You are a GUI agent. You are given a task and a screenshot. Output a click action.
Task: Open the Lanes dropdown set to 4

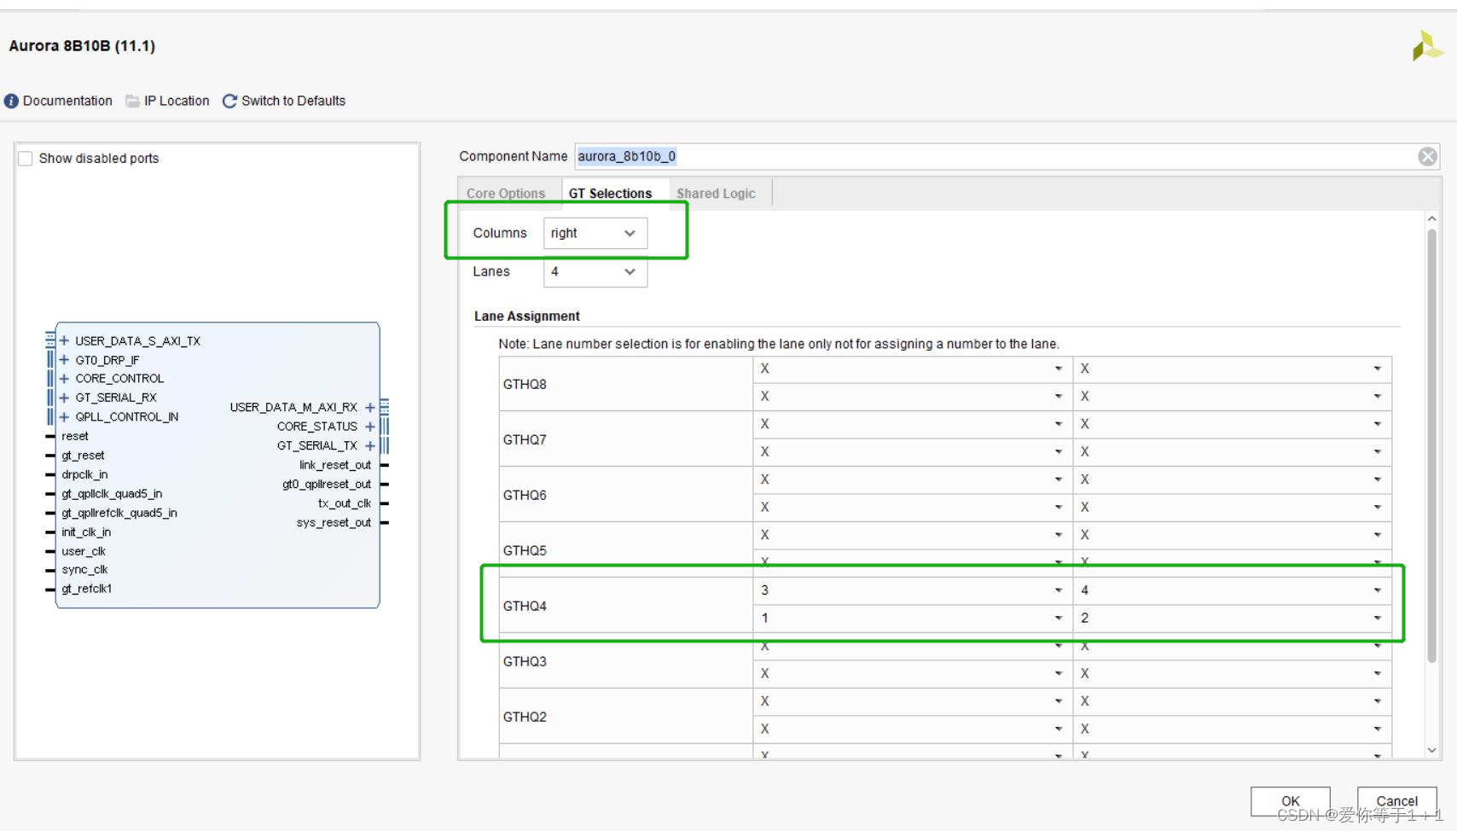(595, 271)
